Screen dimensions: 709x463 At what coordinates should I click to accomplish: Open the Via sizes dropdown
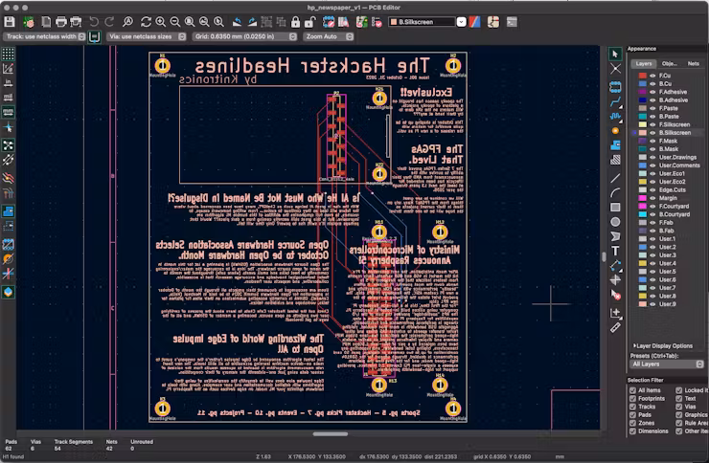tap(146, 36)
